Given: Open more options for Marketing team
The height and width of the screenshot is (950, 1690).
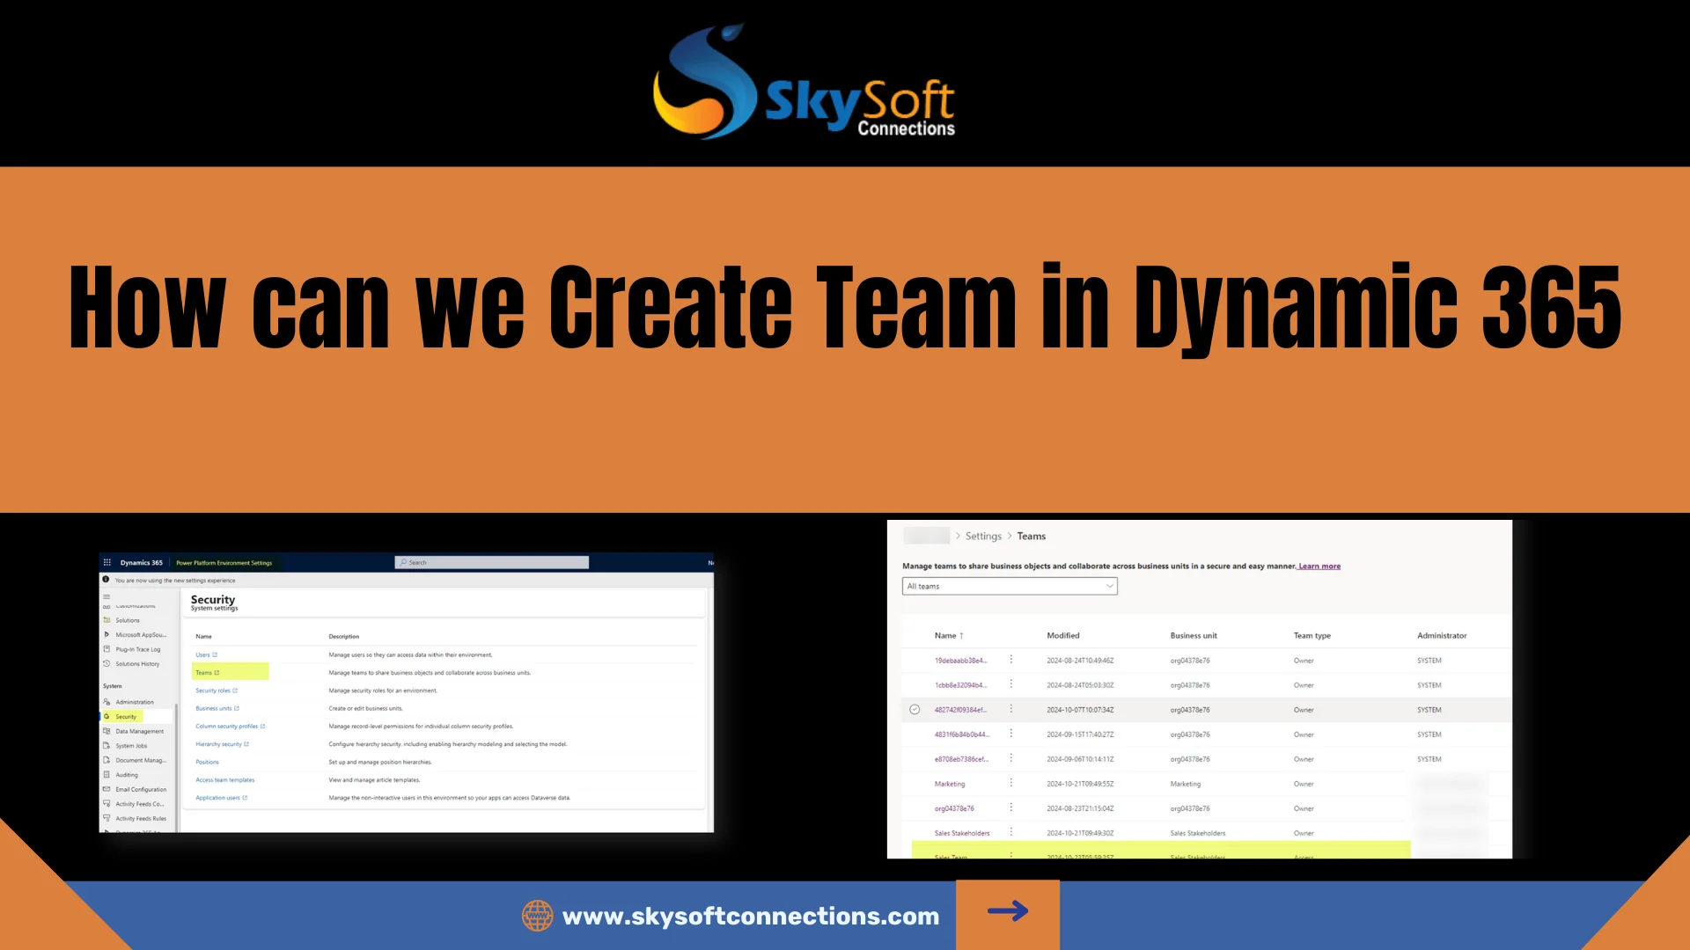Looking at the screenshot, I should (1010, 783).
